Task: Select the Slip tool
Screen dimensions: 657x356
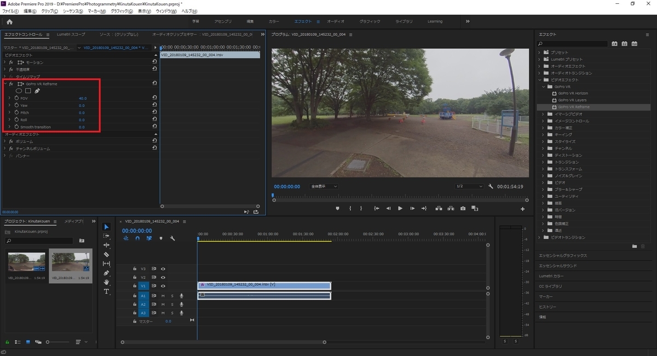Action: point(106,263)
